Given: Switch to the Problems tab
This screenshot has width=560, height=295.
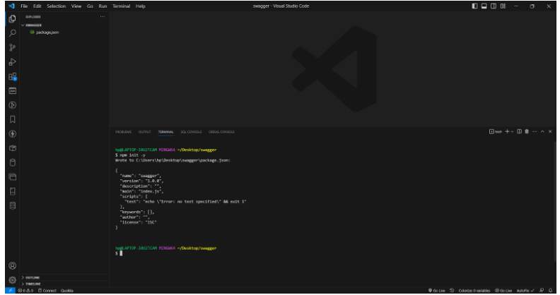Looking at the screenshot, I should 123,132.
